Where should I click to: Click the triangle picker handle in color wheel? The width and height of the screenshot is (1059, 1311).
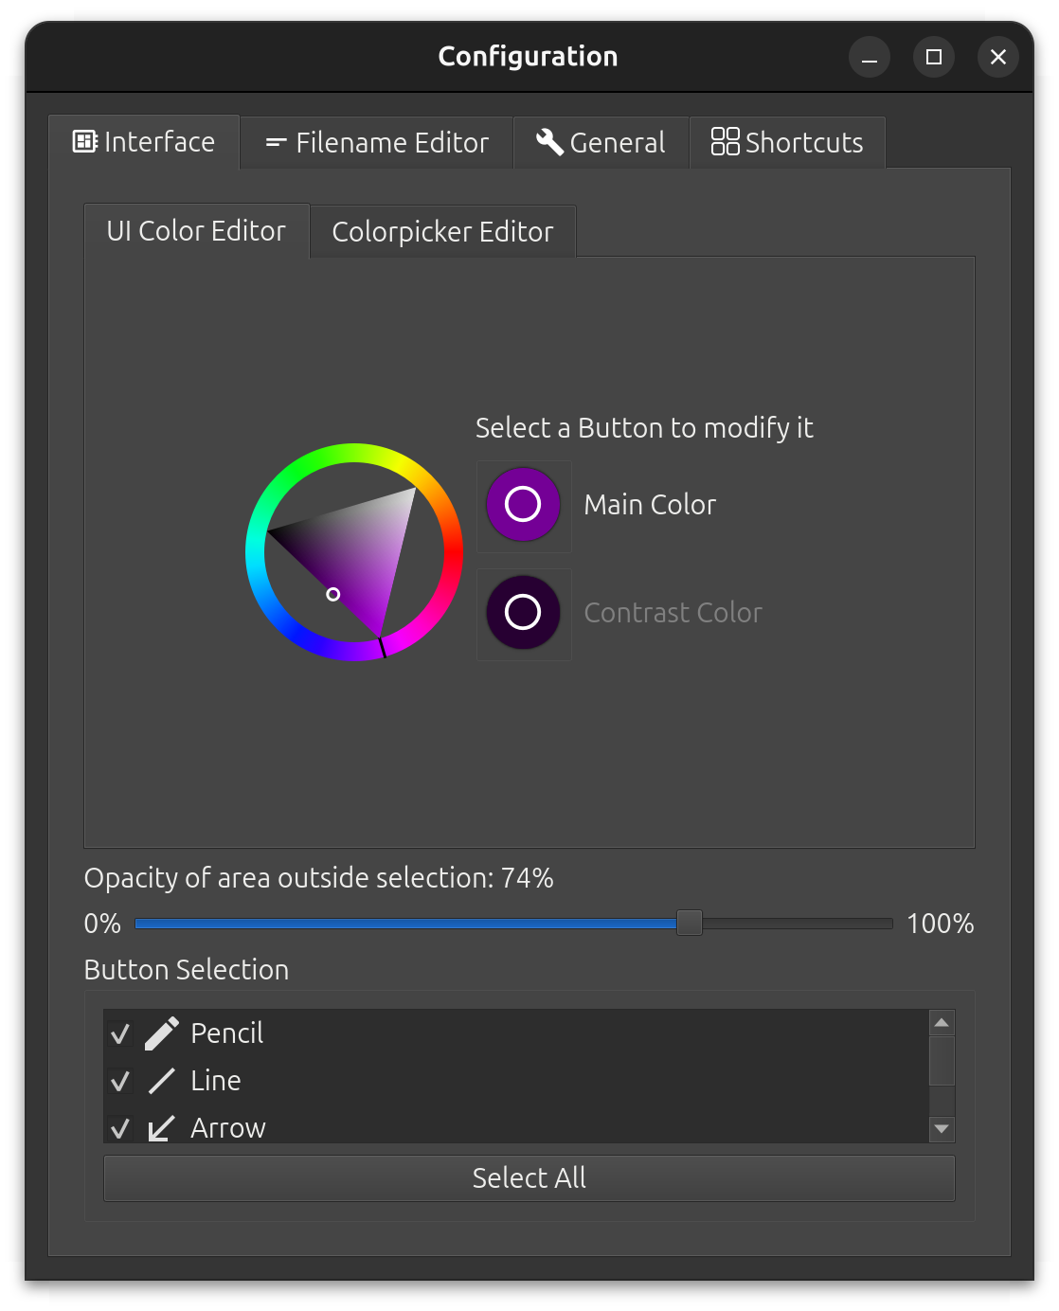point(333,595)
